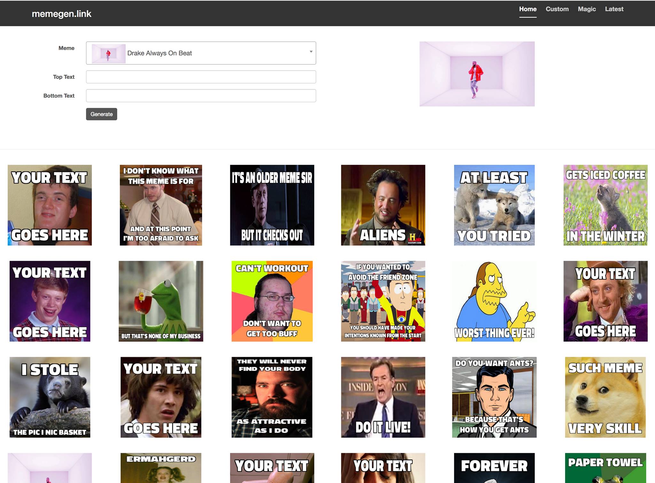Focus the Top Text input field
This screenshot has height=483, width=655.
click(201, 77)
